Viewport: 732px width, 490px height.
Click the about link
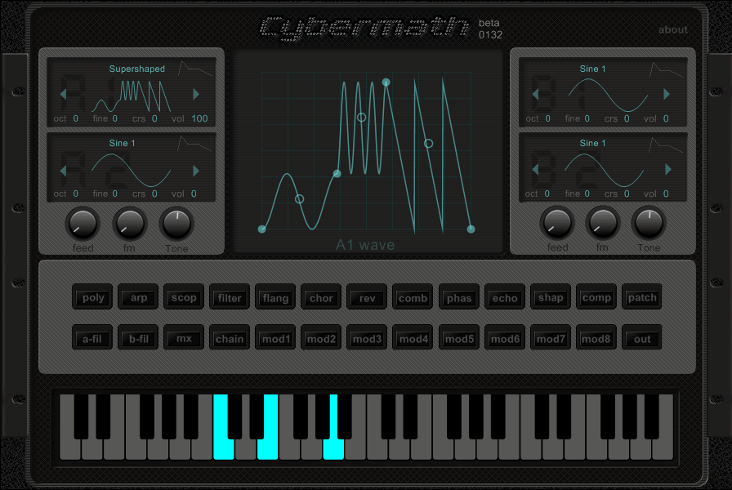tap(672, 29)
